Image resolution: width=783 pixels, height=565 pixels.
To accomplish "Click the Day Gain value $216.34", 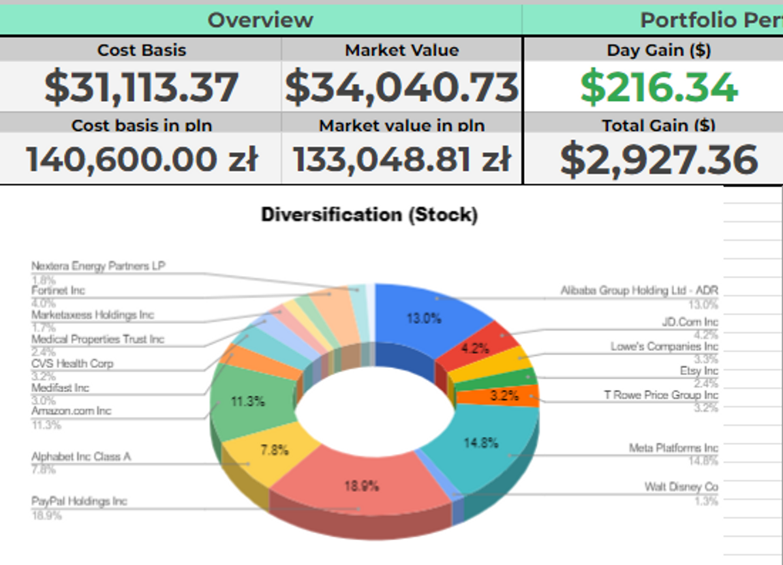I will [658, 87].
